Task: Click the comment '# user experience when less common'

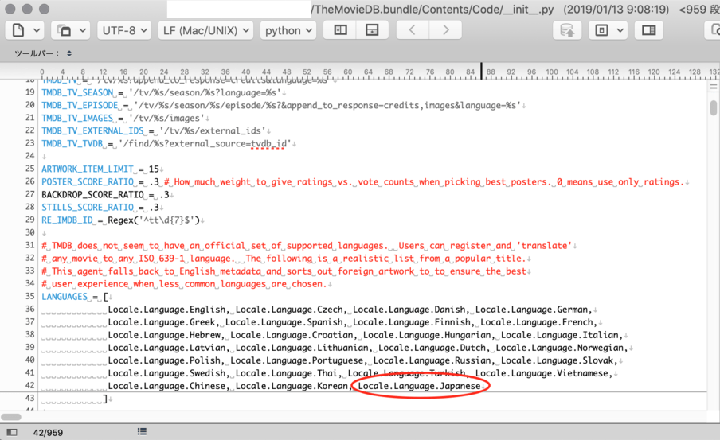Action: tap(184, 284)
